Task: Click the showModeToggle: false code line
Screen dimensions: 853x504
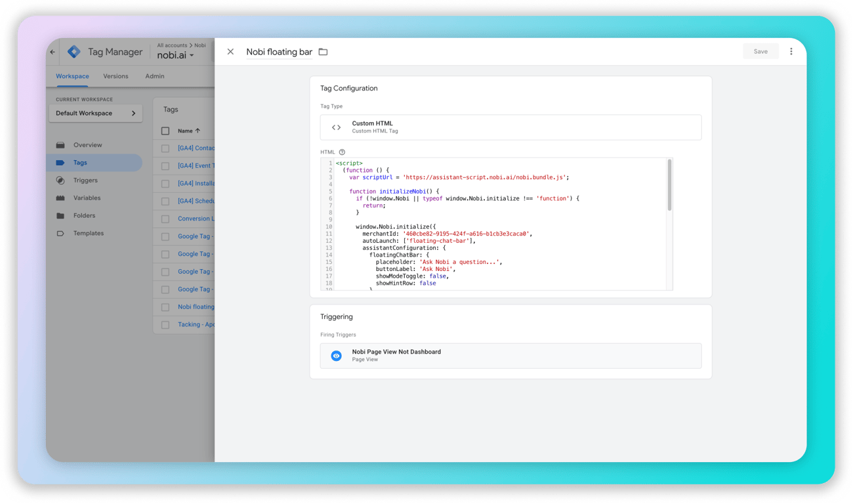Action: (411, 276)
